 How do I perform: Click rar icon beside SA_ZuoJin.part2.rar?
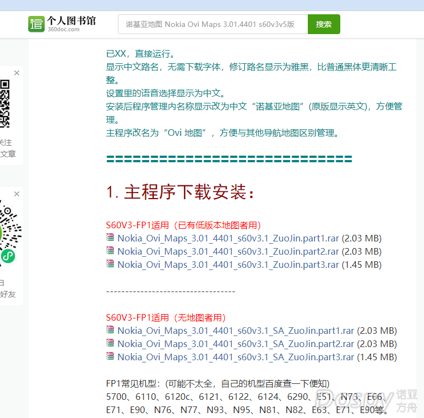pyautogui.click(x=110, y=343)
